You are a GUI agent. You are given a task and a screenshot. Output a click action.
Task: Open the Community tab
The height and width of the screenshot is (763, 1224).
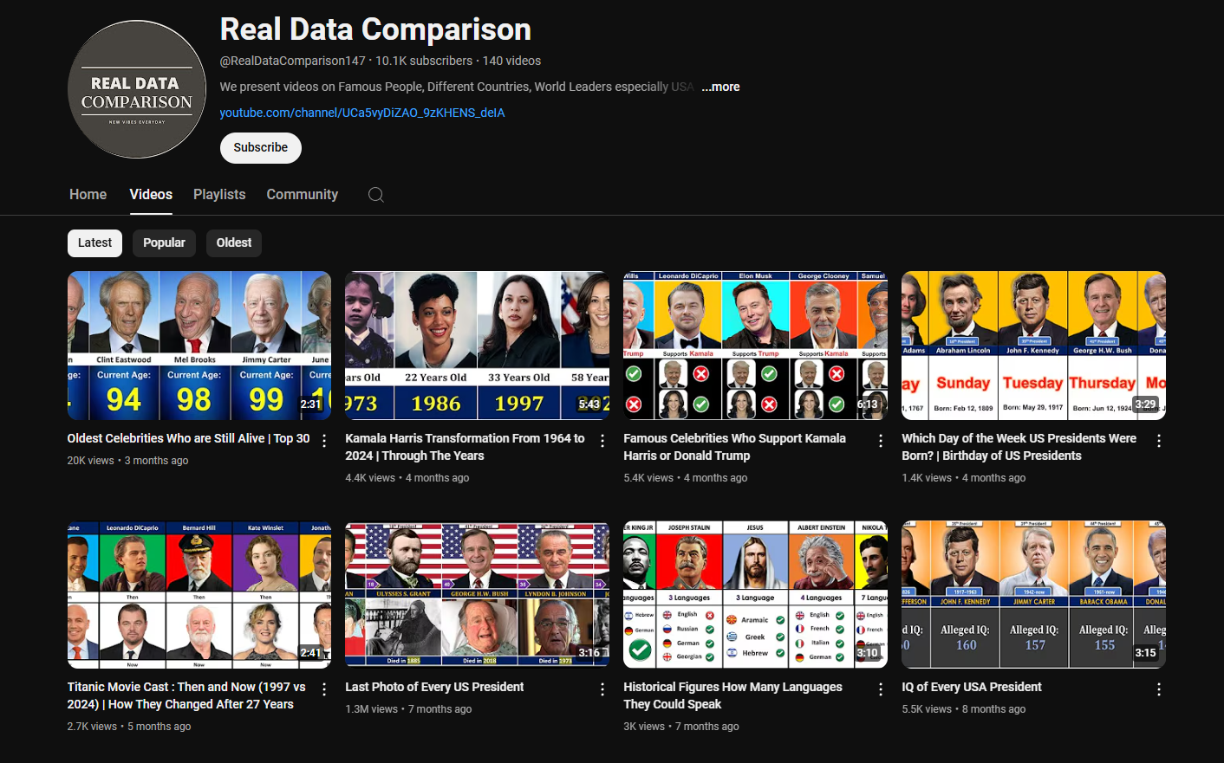303,195
